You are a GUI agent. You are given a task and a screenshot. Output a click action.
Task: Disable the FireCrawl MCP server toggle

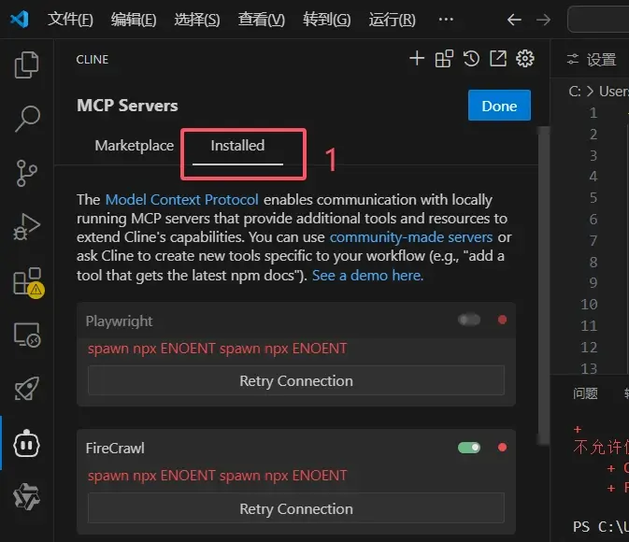(469, 448)
